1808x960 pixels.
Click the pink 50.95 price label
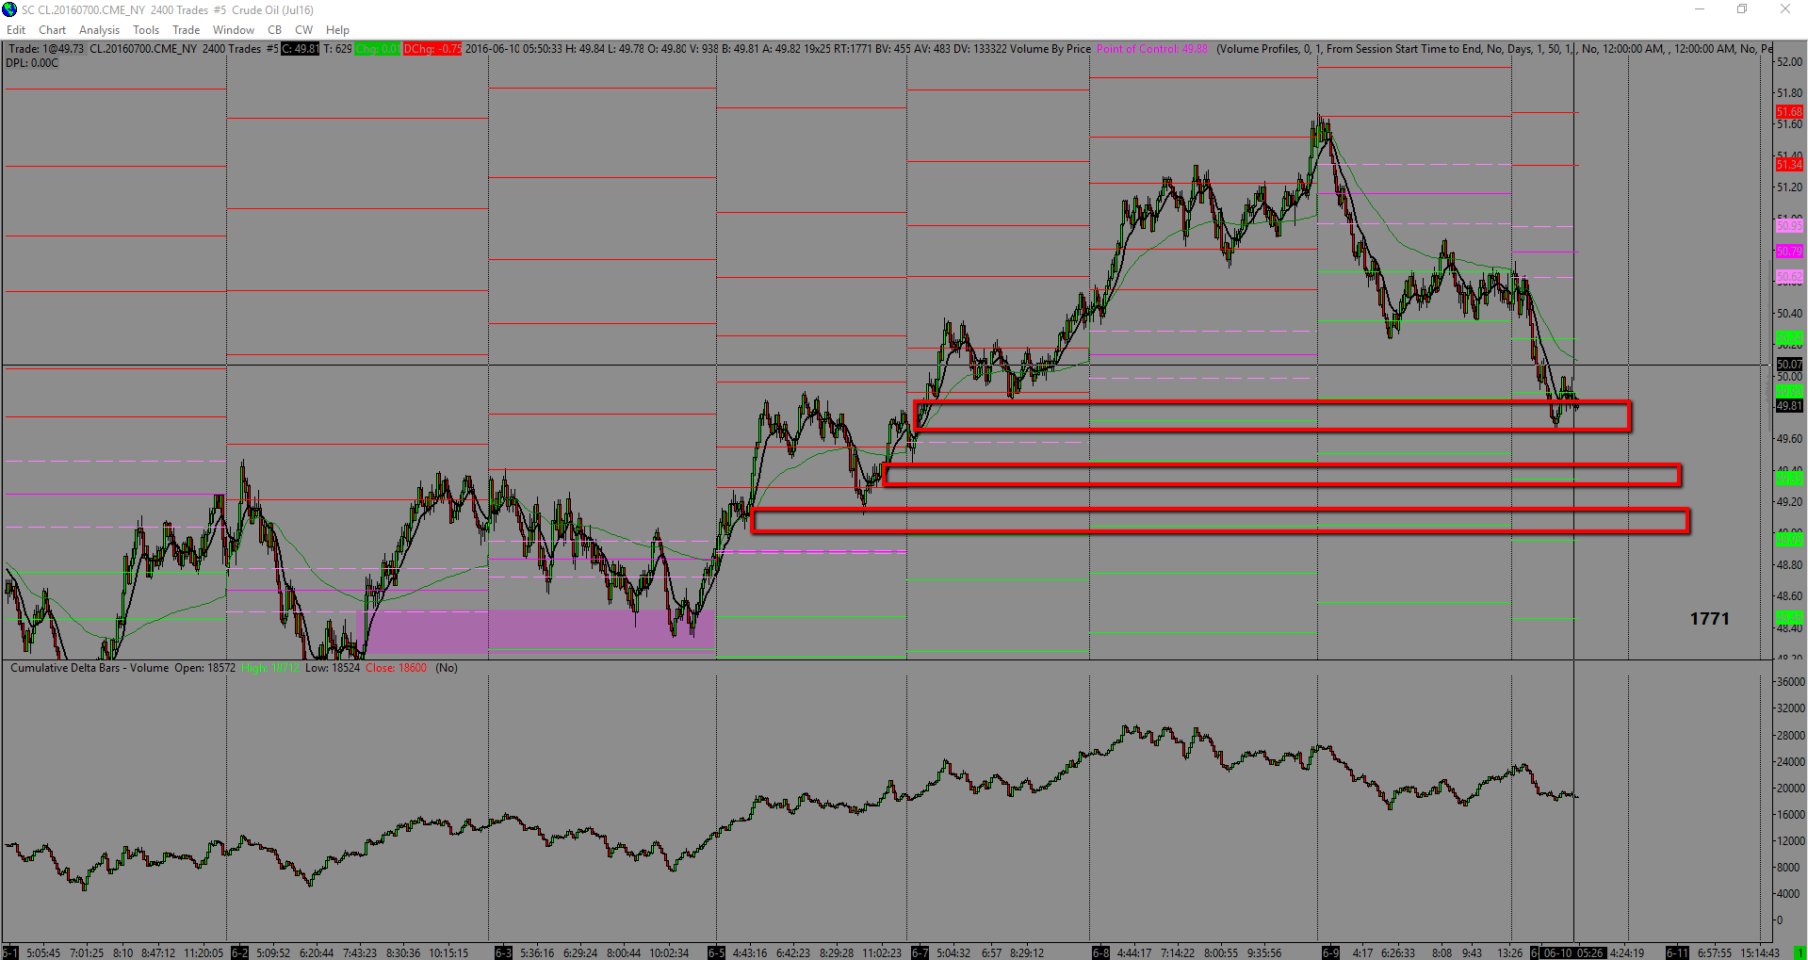[x=1789, y=226]
